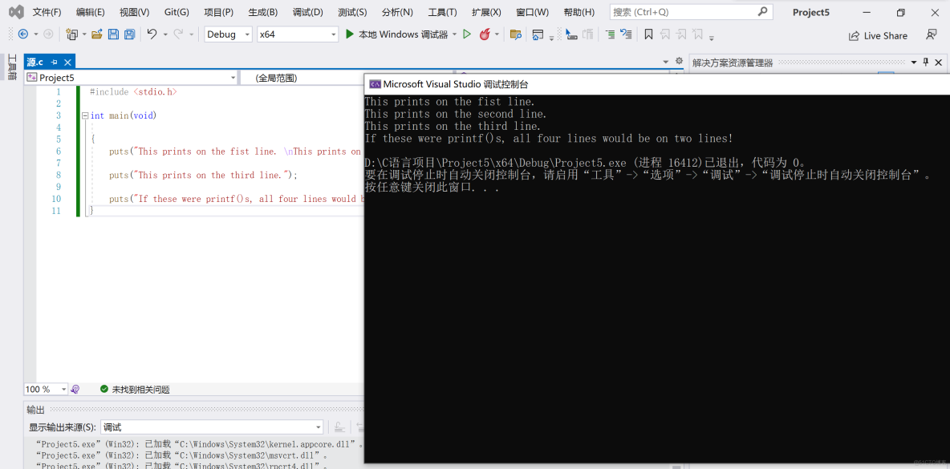Clear all bookmarks icon
The width and height of the screenshot is (950, 469).
(x=698, y=34)
